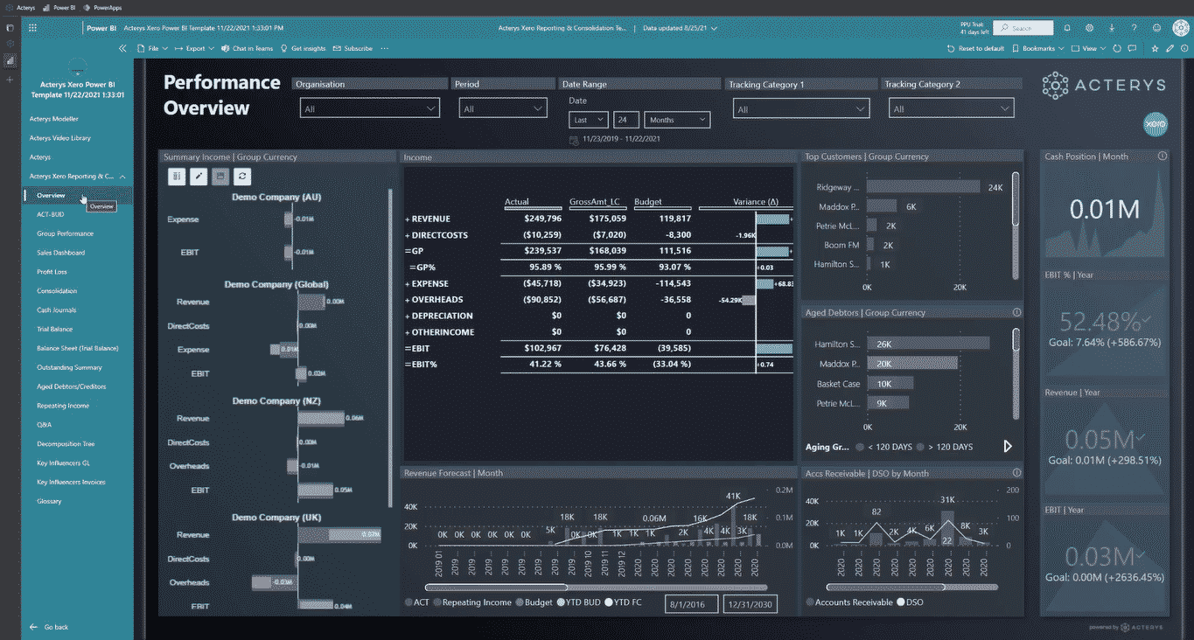Open the Period dropdown
The width and height of the screenshot is (1194, 640).
[x=503, y=108]
